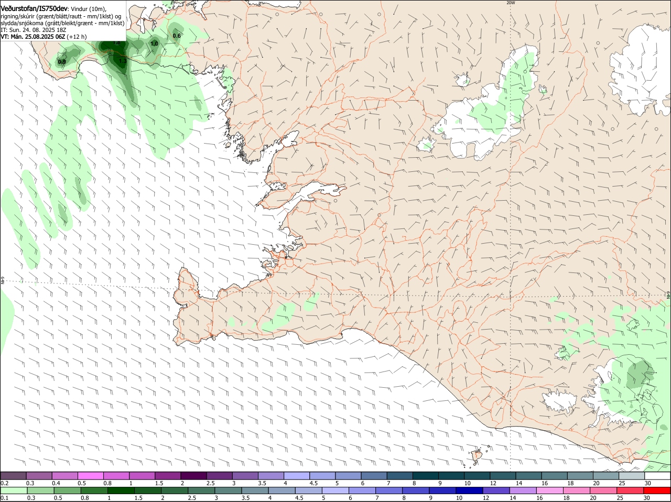This screenshot has height=502, width=671.
Task: Click the '12' label on the snow scale
Action: coord(493,483)
